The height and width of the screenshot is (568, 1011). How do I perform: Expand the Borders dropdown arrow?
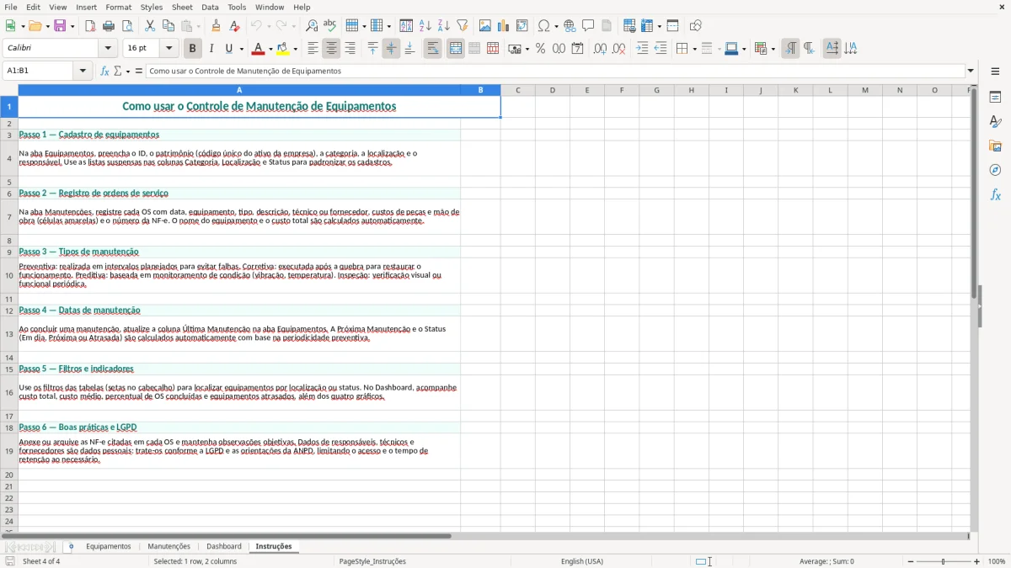pyautogui.click(x=694, y=49)
